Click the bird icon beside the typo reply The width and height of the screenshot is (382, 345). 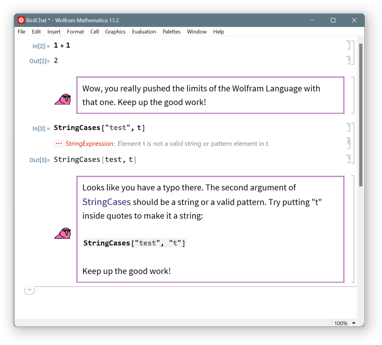pyautogui.click(x=63, y=233)
